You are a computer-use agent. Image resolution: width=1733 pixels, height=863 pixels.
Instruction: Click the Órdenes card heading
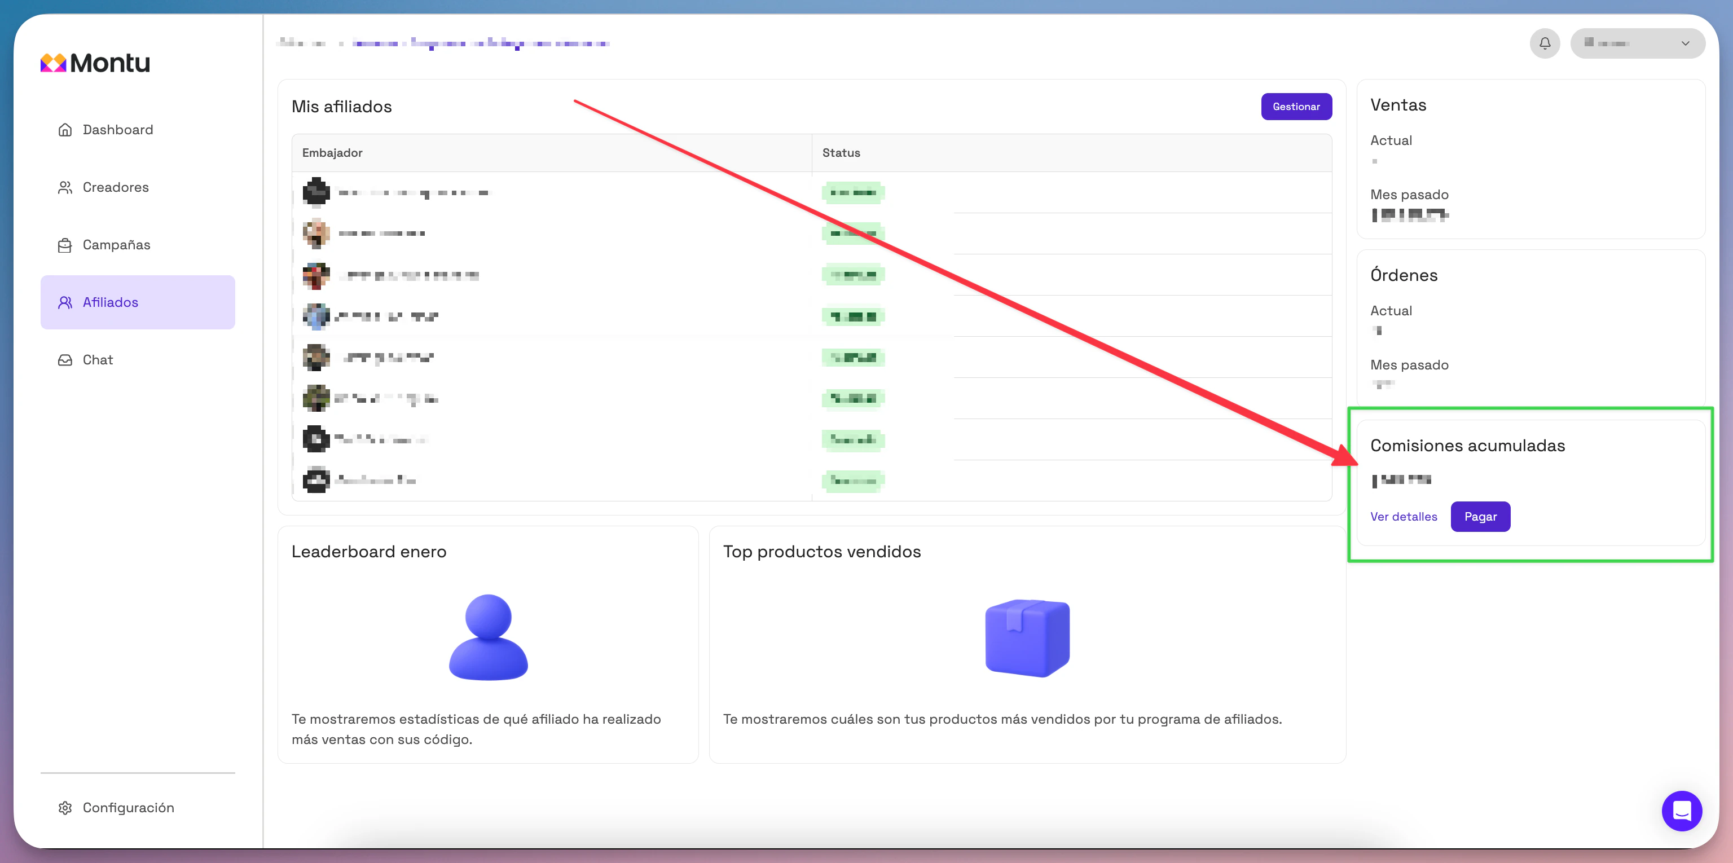(1404, 275)
